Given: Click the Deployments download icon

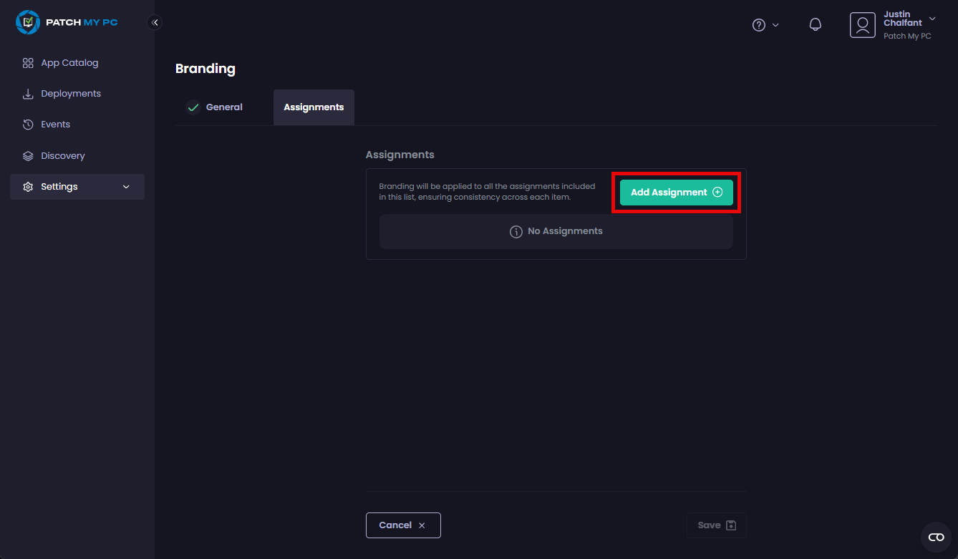Looking at the screenshot, I should tap(28, 94).
